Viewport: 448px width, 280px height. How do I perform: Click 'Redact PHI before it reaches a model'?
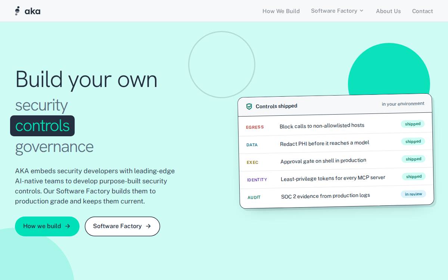[x=324, y=143]
